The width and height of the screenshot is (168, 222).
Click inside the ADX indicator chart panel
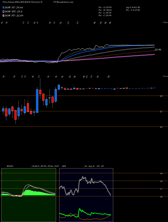point(86,195)
